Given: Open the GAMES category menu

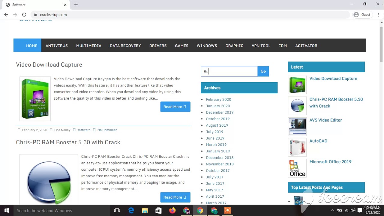Looking at the screenshot, I should [182, 46].
